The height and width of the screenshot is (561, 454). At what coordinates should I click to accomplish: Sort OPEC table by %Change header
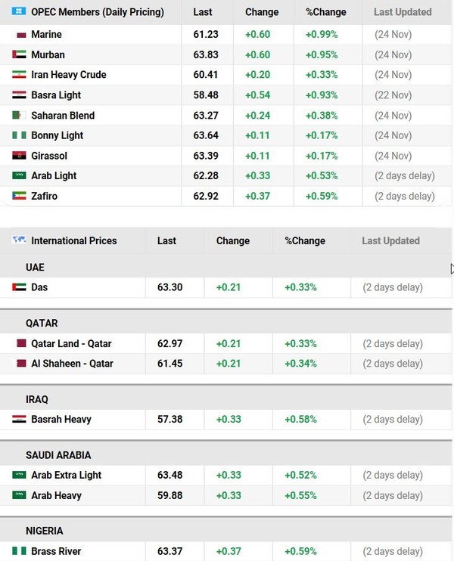coord(325,12)
